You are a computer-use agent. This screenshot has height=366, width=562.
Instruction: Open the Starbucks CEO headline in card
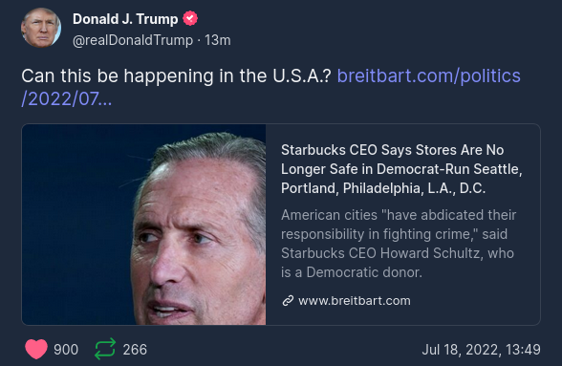(x=401, y=169)
